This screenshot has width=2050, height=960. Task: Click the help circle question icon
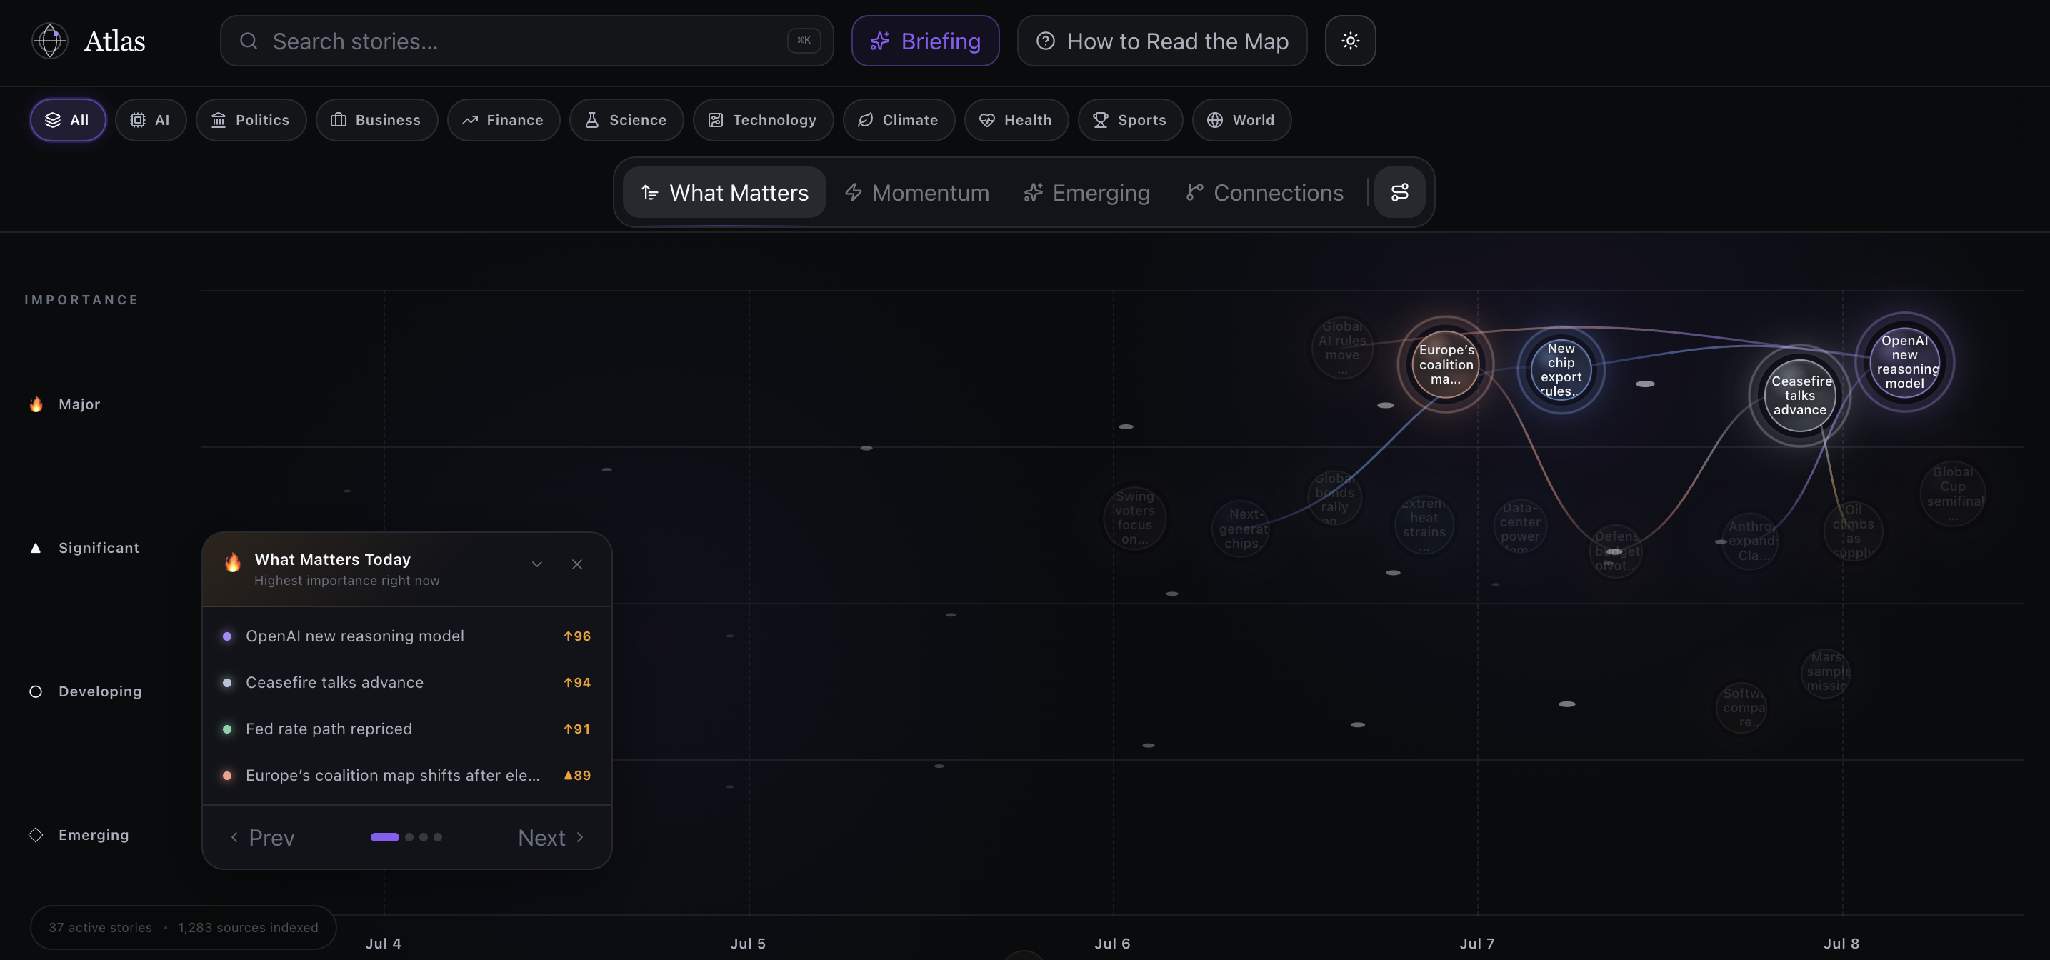point(1045,41)
